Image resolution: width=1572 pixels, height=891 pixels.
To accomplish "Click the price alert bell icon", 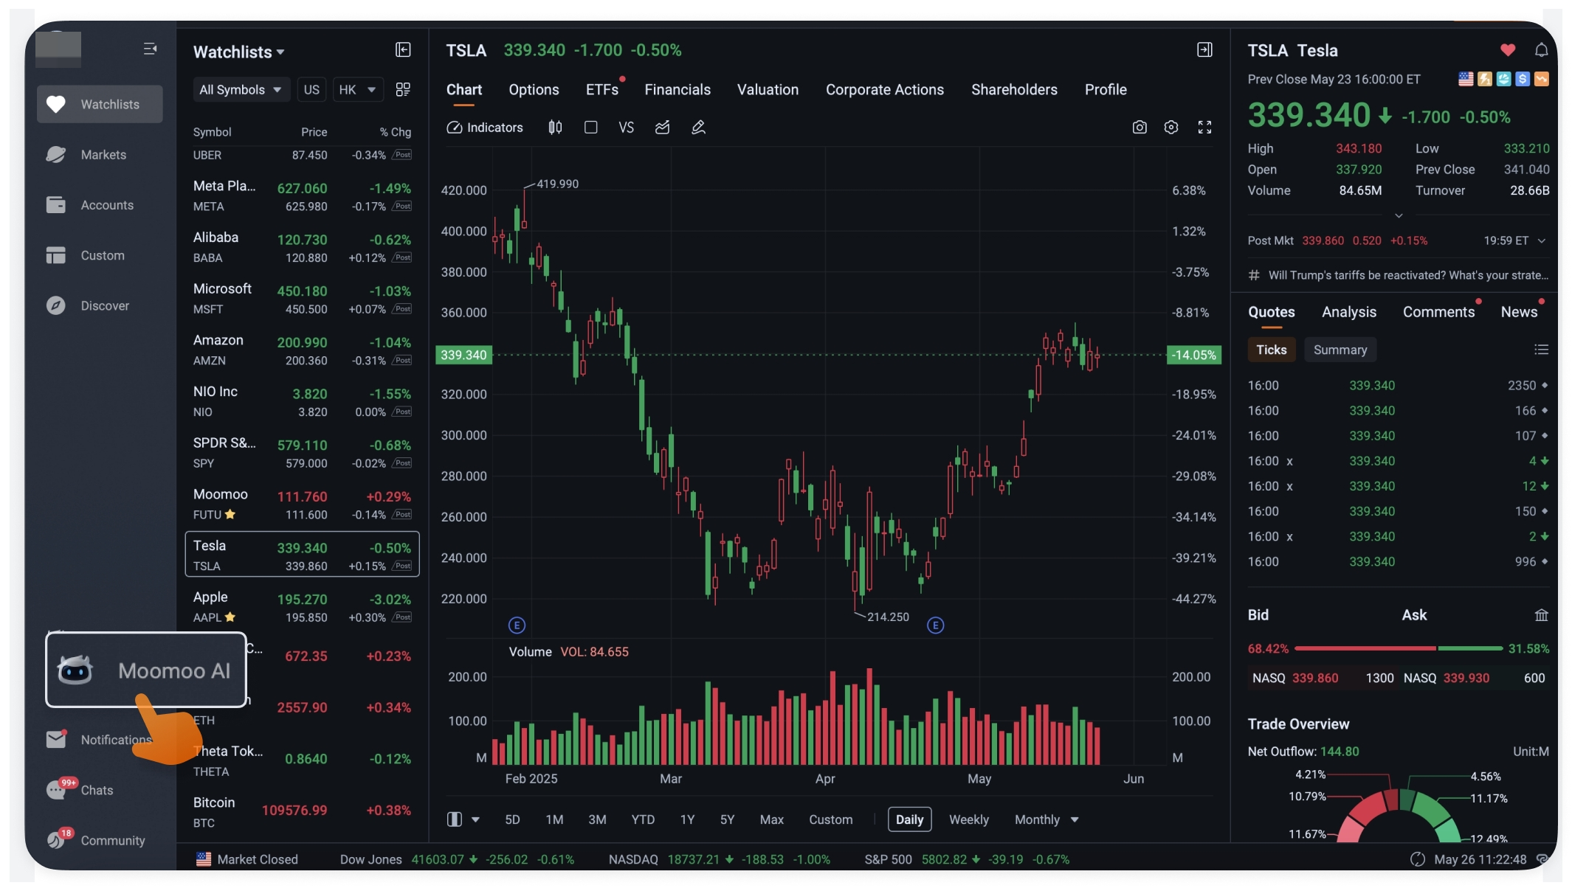I will click(1541, 50).
